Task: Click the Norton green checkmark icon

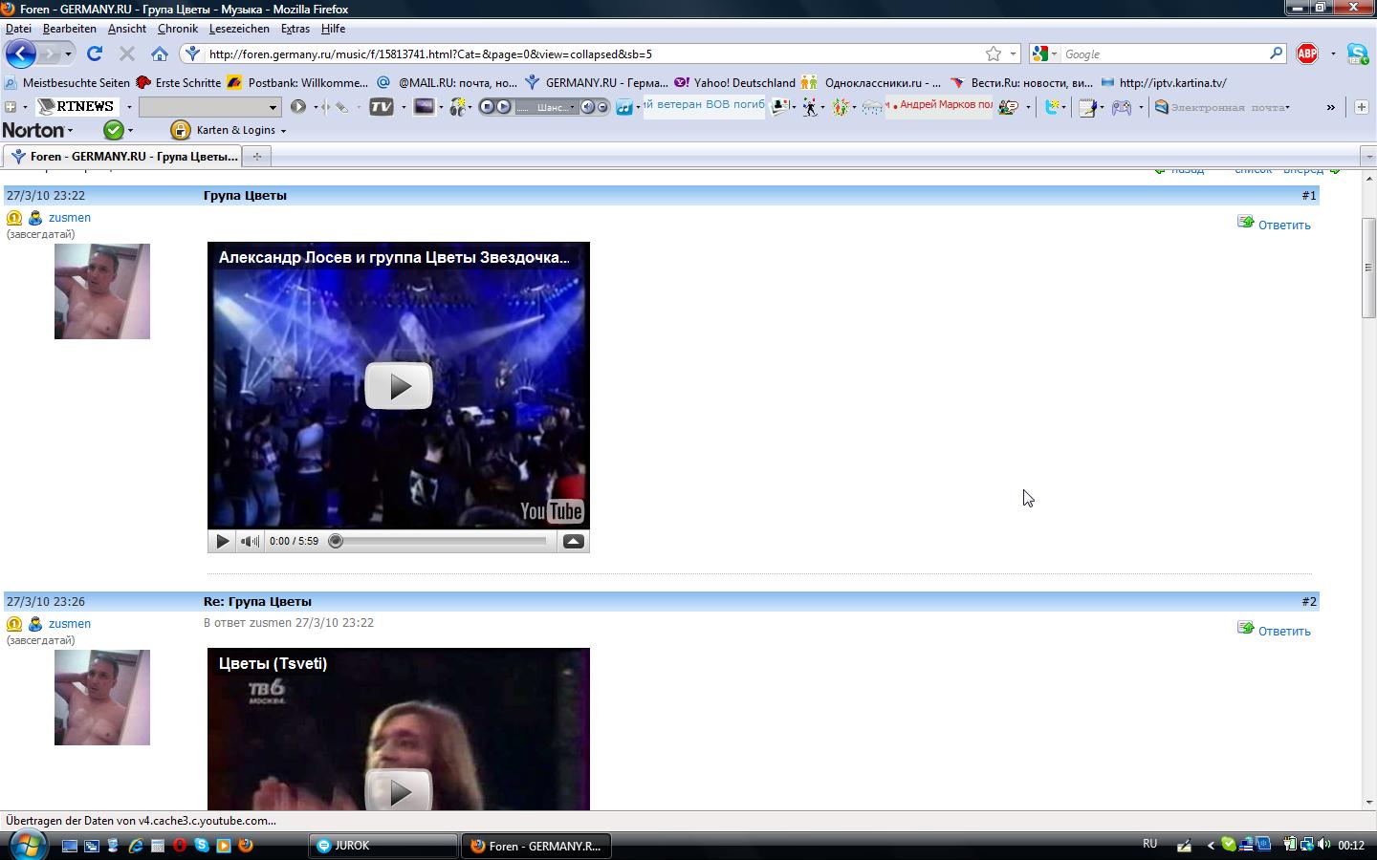Action: [x=114, y=130]
